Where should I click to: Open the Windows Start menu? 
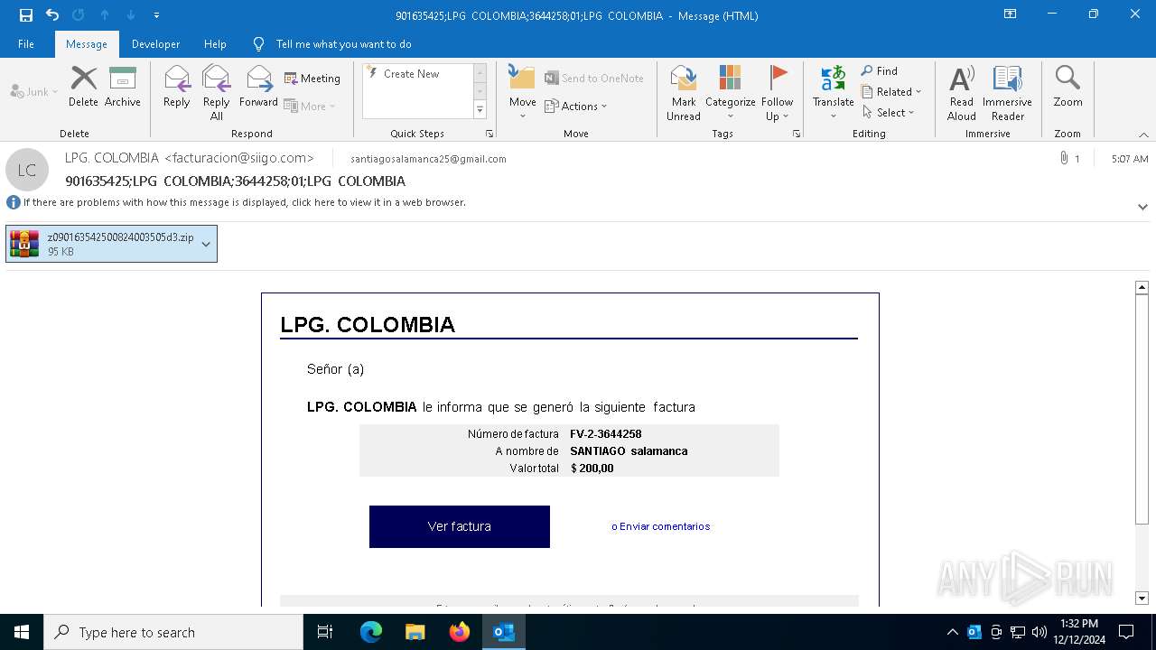point(22,632)
